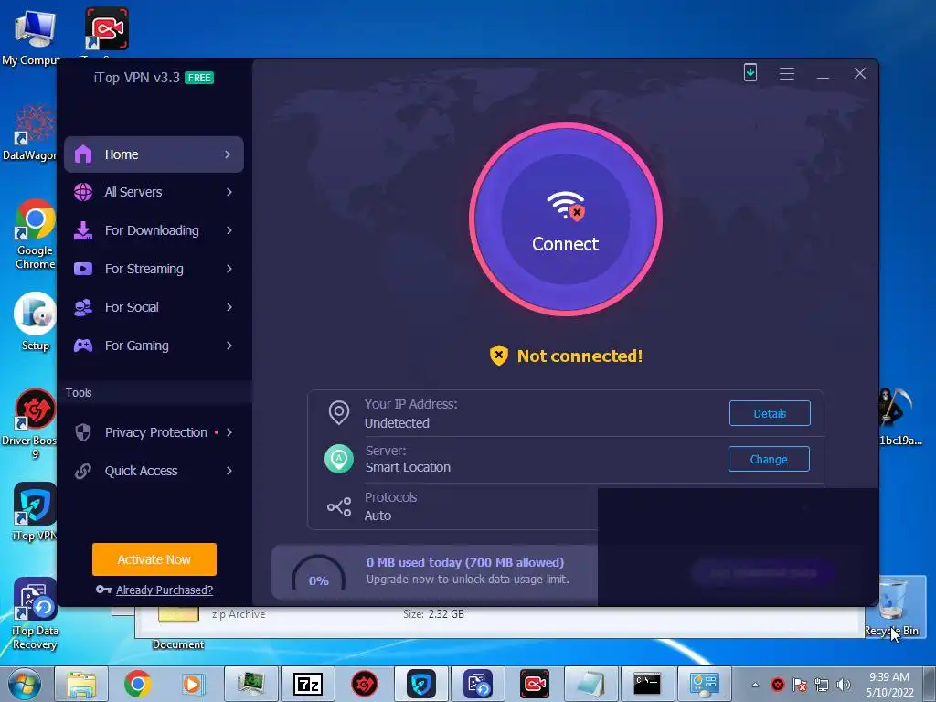Image resolution: width=936 pixels, height=702 pixels.
Task: Expand the For Downloading chevron
Action: (229, 230)
